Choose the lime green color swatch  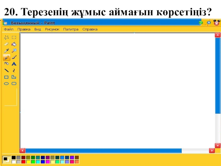(33, 162)
